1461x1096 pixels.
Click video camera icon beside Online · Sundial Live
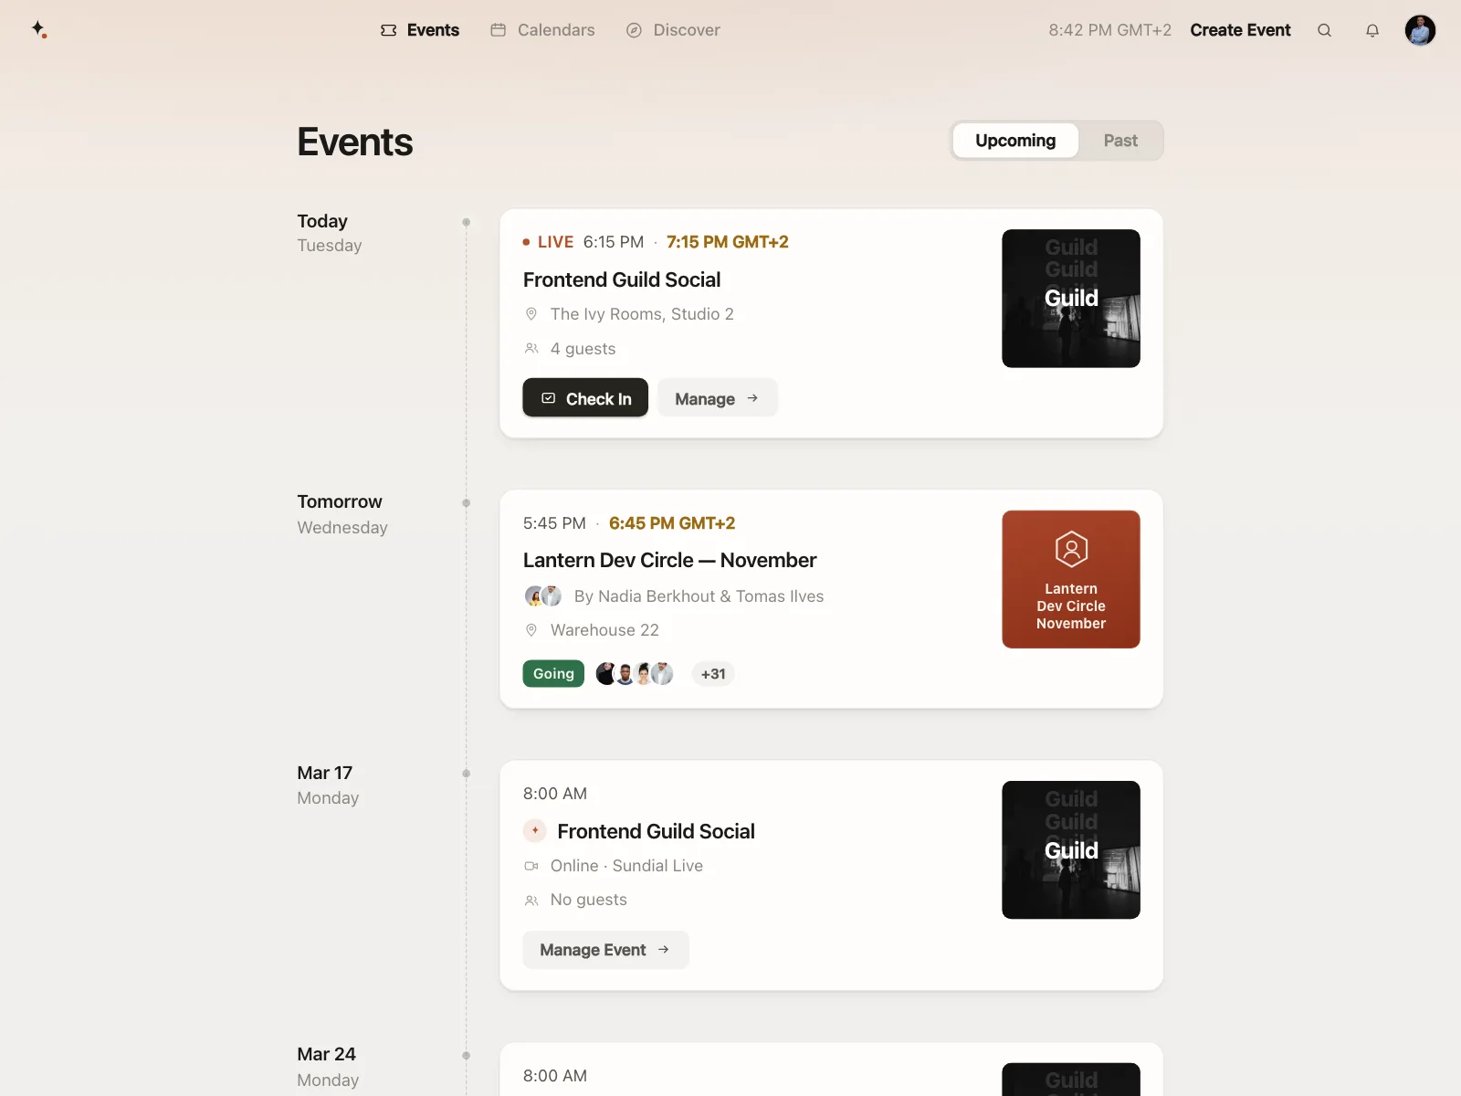[x=531, y=866]
